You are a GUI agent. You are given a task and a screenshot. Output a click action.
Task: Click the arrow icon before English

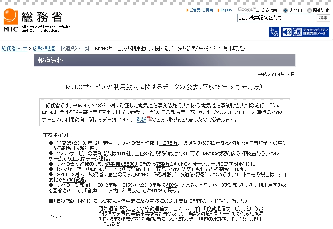(219, 10)
